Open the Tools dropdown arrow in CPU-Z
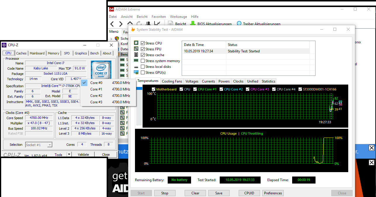 [x=69, y=155]
